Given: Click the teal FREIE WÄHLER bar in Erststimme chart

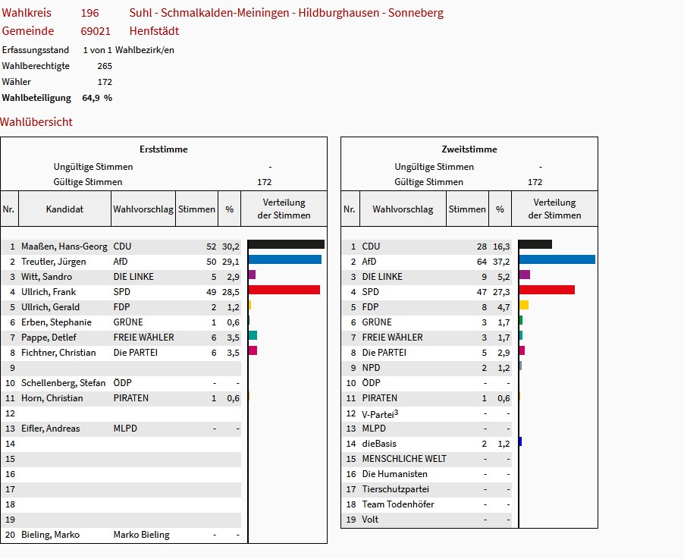Looking at the screenshot, I should [x=253, y=335].
